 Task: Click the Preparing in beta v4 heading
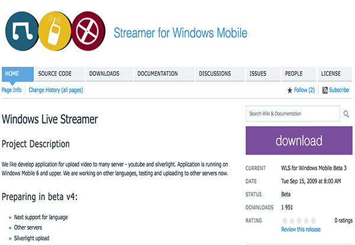pyautogui.click(x=40, y=197)
